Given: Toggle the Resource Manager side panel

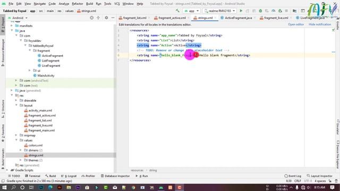Looking at the screenshot, I should tap(3, 53).
